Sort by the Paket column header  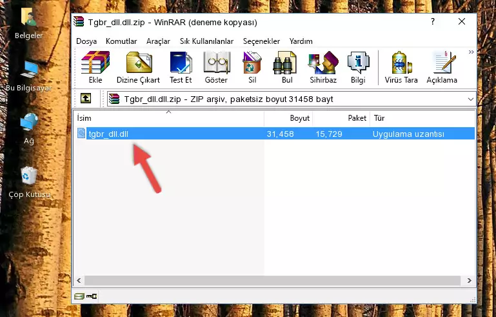click(341, 118)
